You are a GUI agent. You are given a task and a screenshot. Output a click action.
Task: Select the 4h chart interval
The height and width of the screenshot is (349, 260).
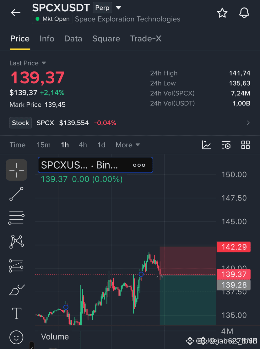[x=83, y=145]
